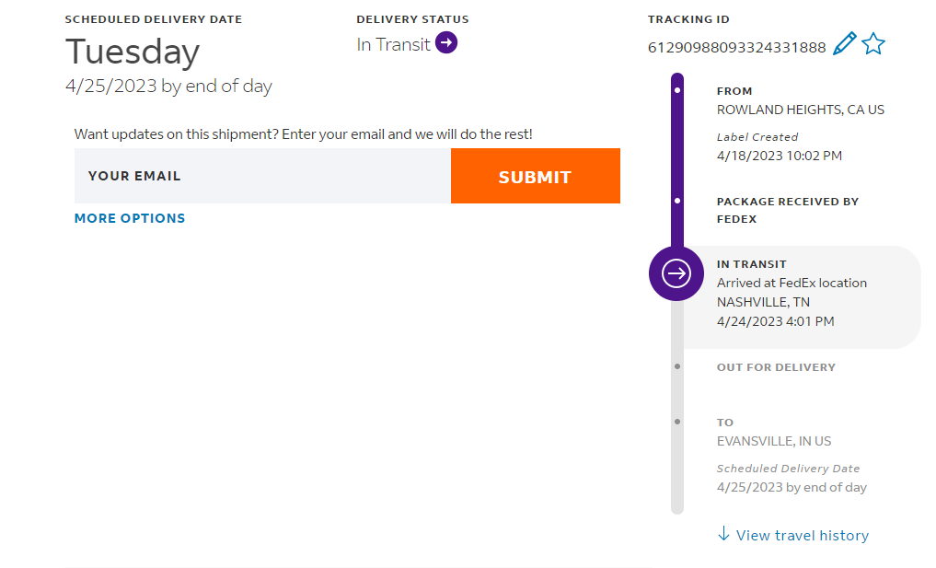
Task: Click the Package Received by FedEx label
Action: coord(787,210)
